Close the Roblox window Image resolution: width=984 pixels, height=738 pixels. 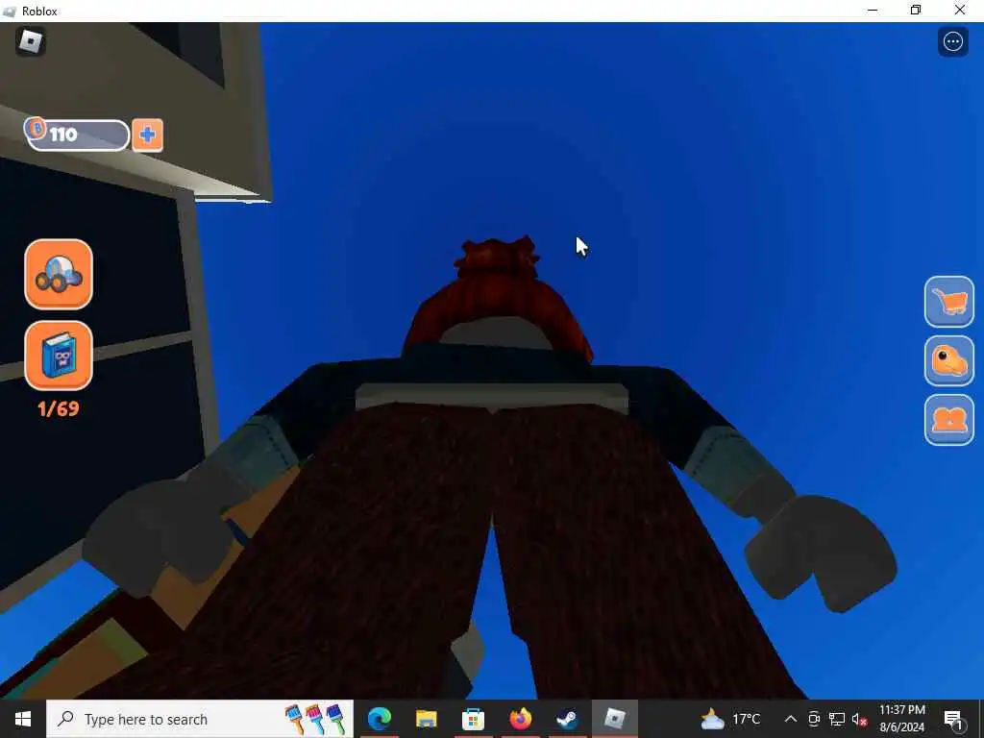point(960,10)
